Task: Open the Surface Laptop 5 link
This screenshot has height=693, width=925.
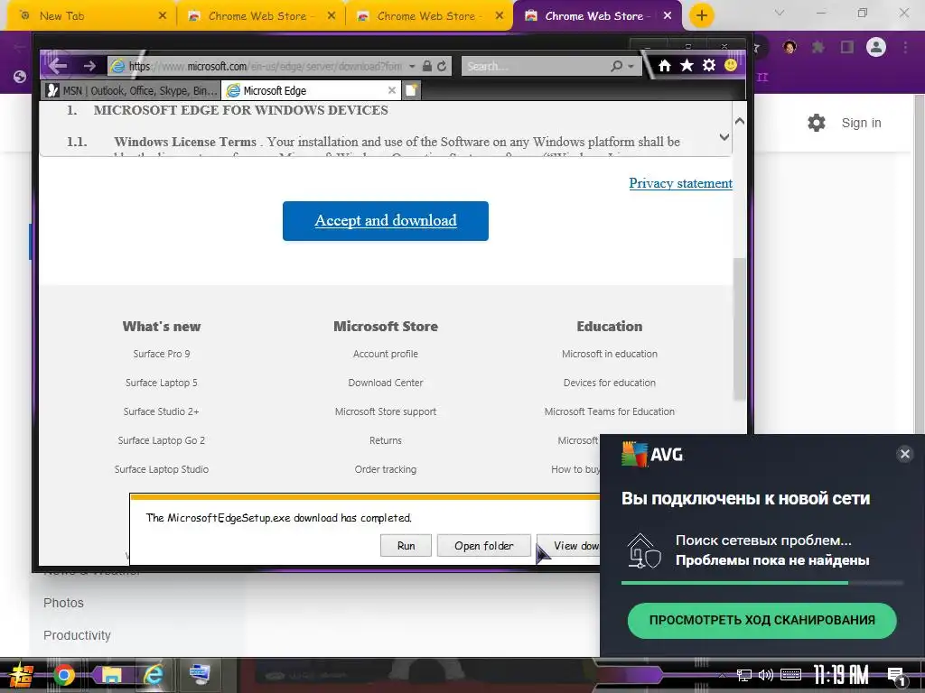Action: (161, 383)
